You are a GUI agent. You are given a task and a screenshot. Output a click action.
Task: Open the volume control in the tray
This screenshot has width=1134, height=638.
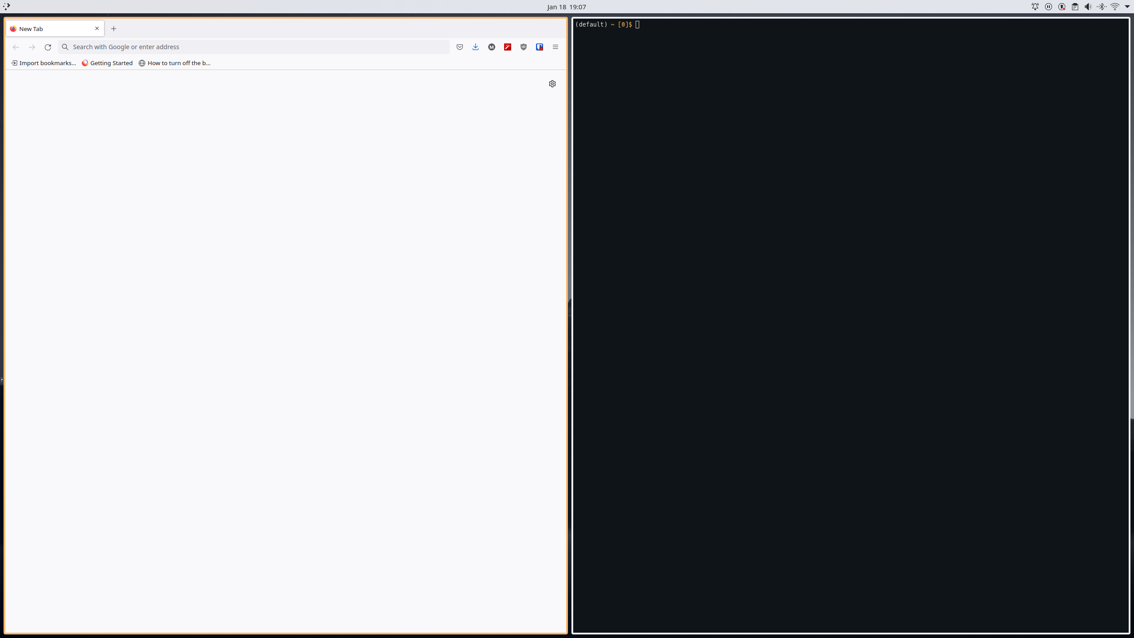coord(1088,7)
